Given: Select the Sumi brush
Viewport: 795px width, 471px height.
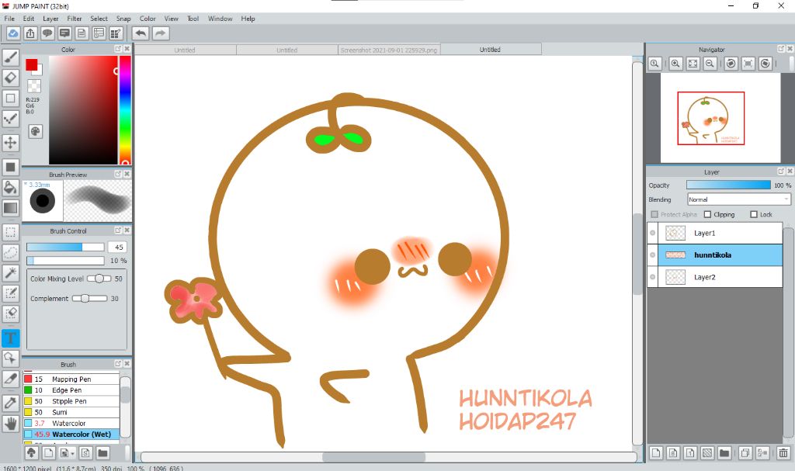Looking at the screenshot, I should [71, 412].
